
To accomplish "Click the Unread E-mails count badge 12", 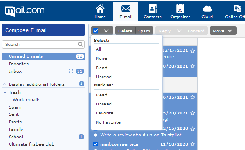I will tap(80, 56).
